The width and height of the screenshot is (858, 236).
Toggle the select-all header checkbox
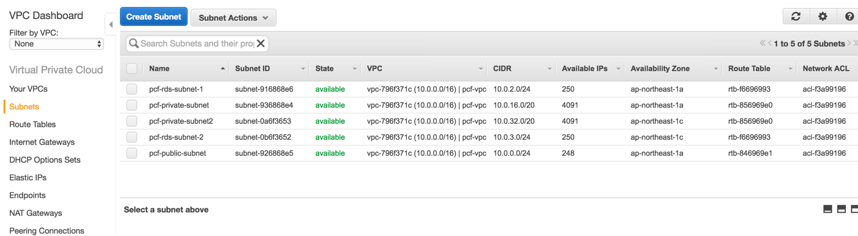pos(132,69)
